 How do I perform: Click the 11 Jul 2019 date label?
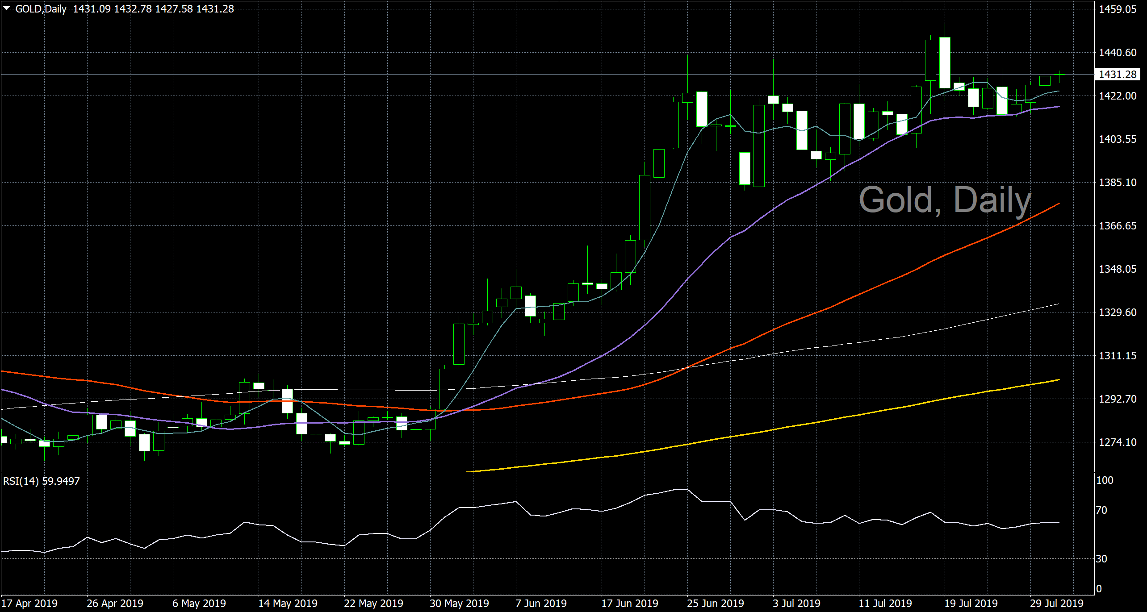tap(885, 604)
